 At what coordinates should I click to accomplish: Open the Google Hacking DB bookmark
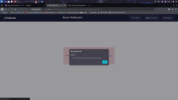[73, 13]
